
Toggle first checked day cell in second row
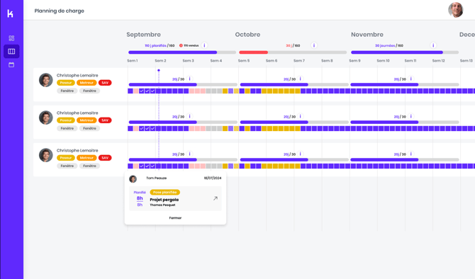pos(142,129)
